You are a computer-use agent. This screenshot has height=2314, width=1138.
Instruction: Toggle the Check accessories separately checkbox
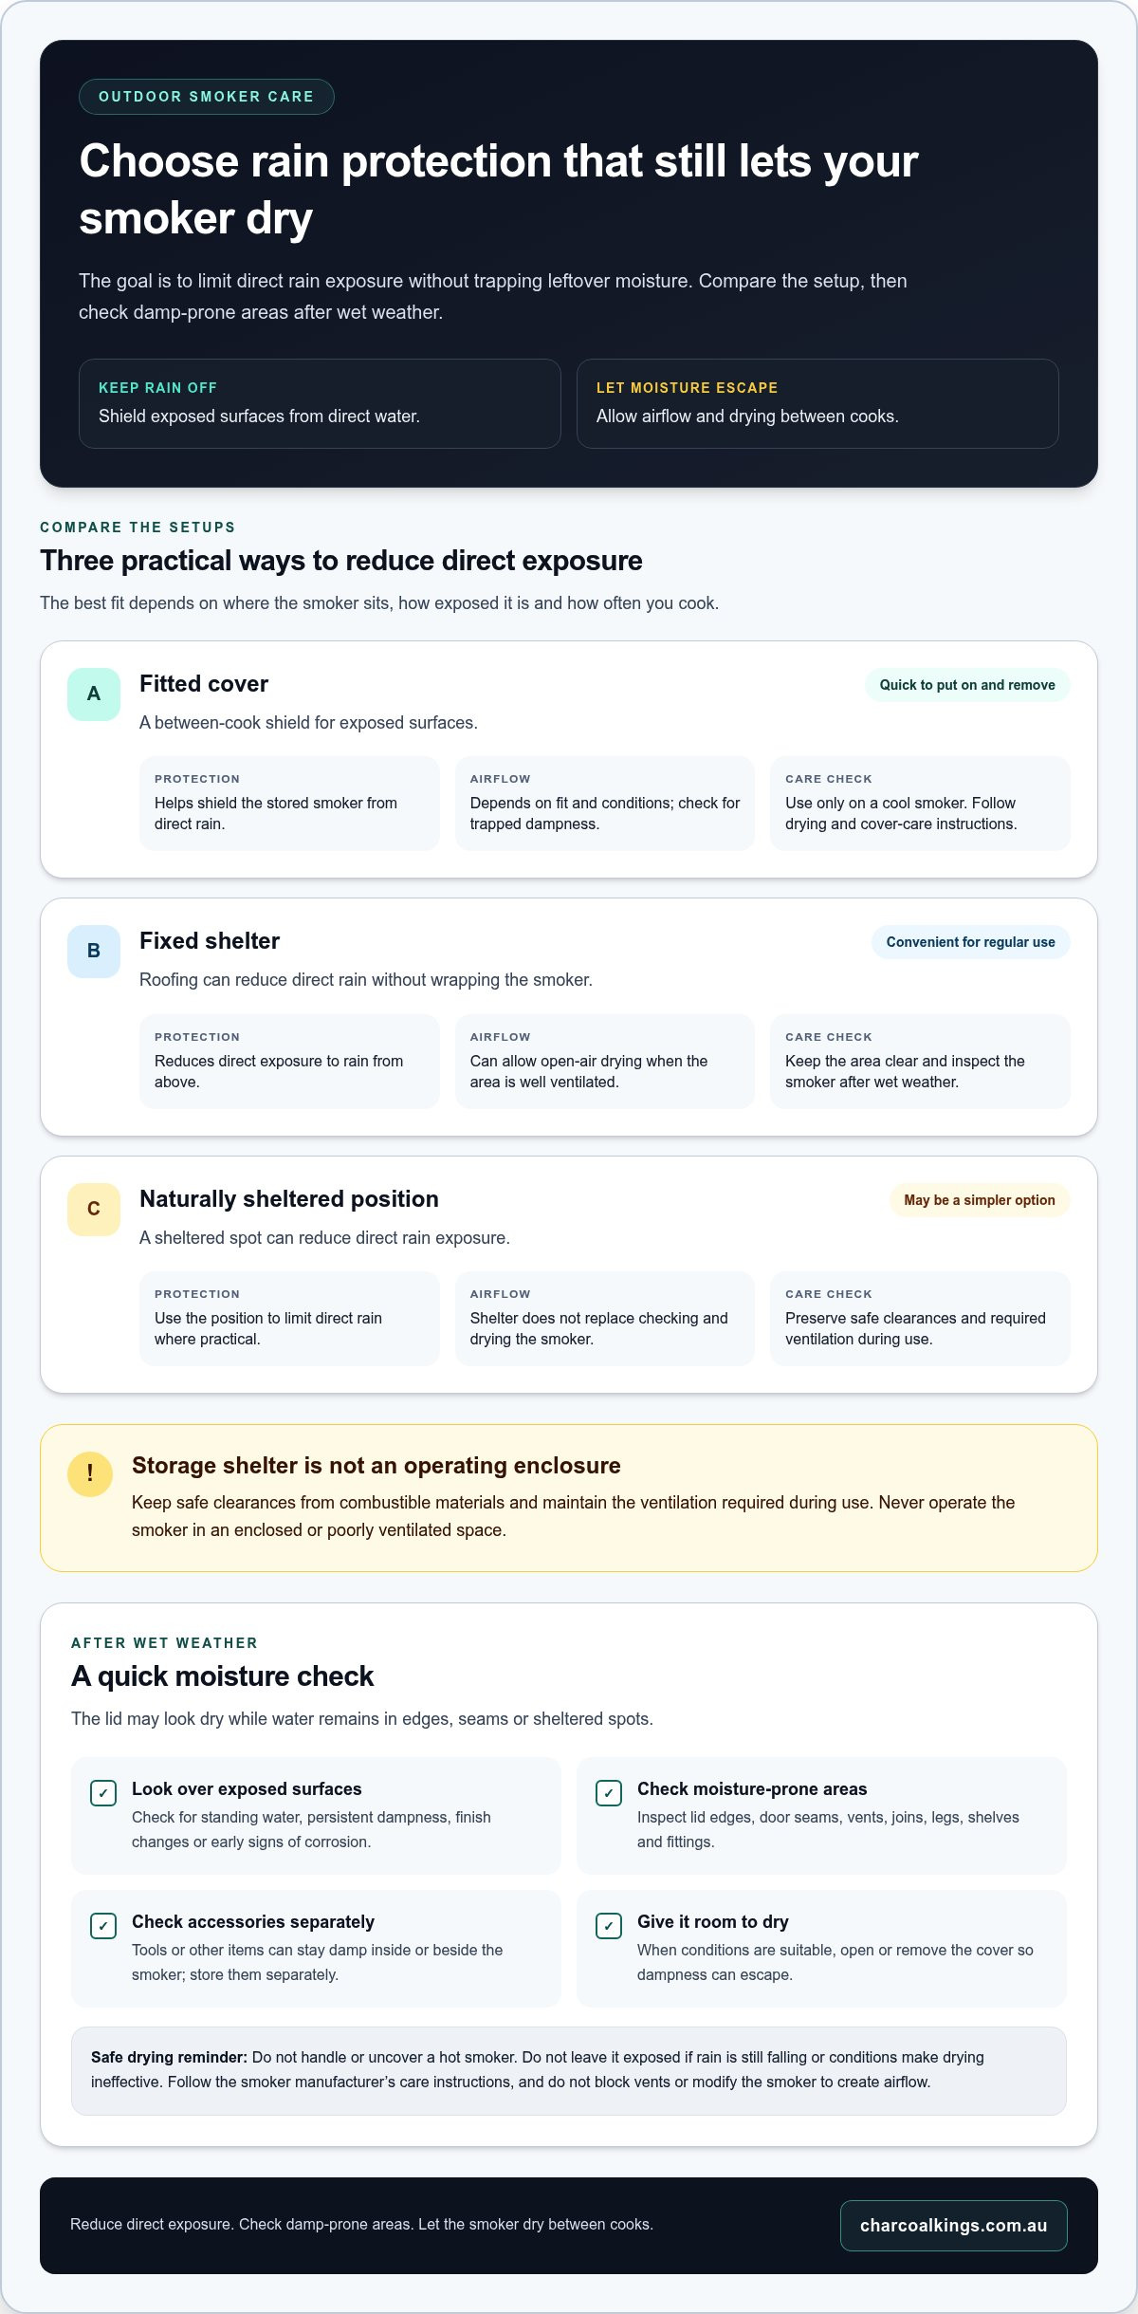103,1926
